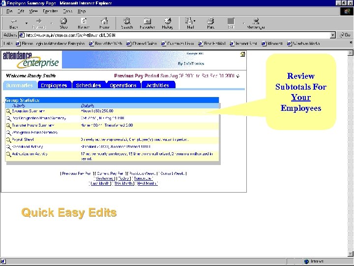The height and width of the screenshot is (266, 354).
Task: Click magnifier icon beside Transfer Hours Summary
Action: 8,125
